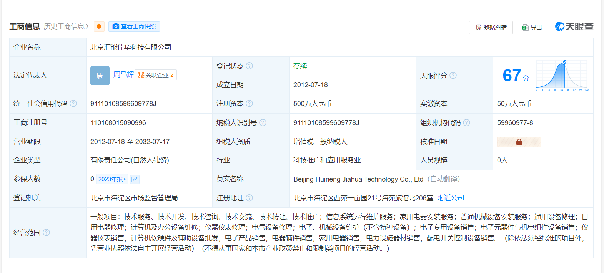This screenshot has width=604, height=273.
Task: Click organization code 59960977-8
Action: point(515,123)
